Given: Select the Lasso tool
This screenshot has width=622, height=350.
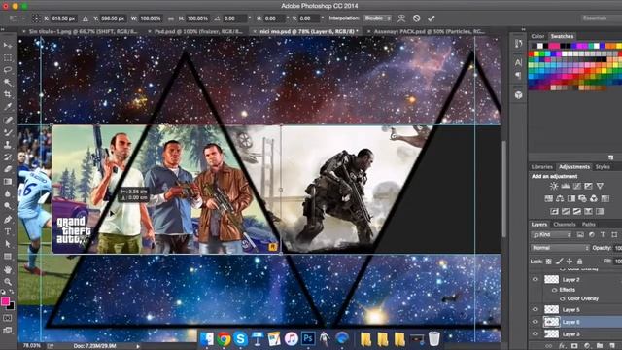Looking at the screenshot, I should tap(8, 70).
